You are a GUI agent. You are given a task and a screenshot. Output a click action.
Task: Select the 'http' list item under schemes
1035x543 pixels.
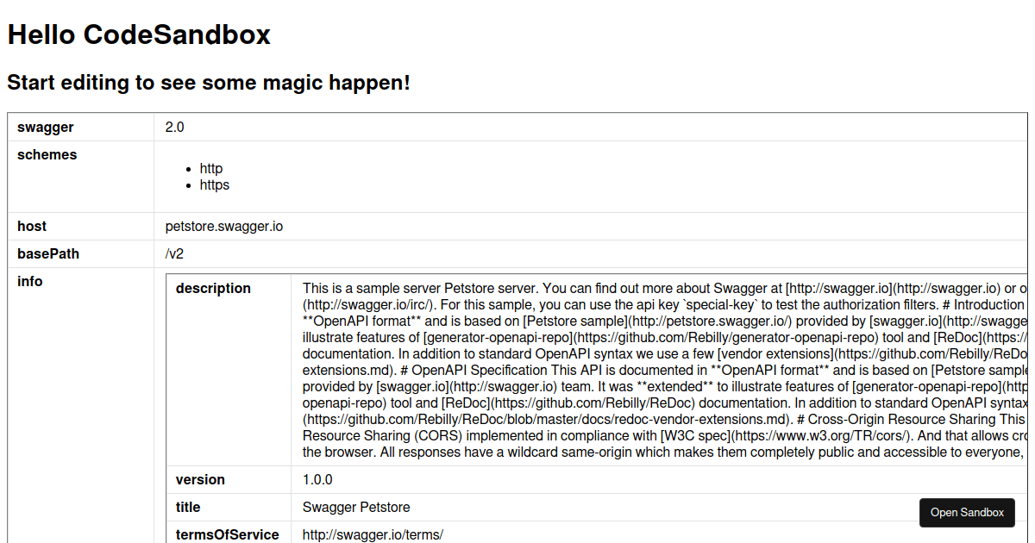click(211, 169)
